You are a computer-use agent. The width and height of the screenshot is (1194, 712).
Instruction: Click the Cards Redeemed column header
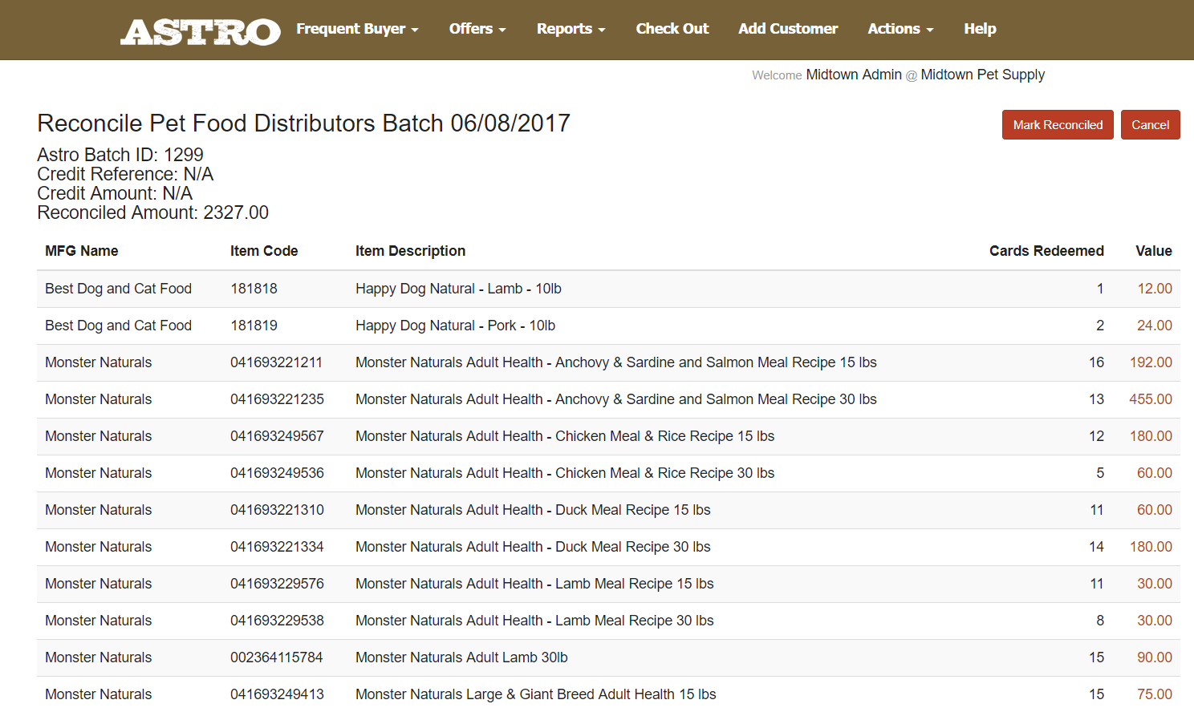[x=1046, y=251]
